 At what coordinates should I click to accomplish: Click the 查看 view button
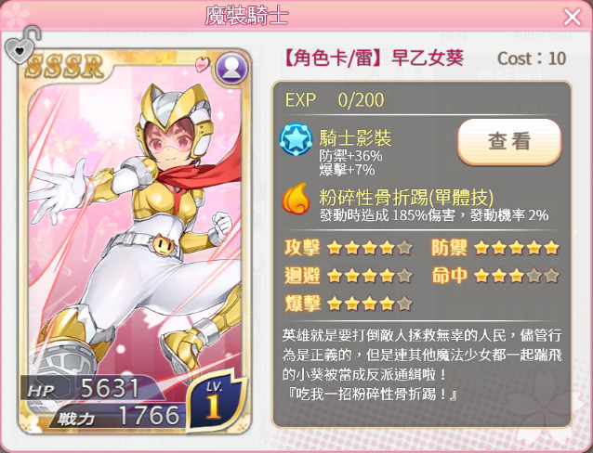(x=509, y=142)
